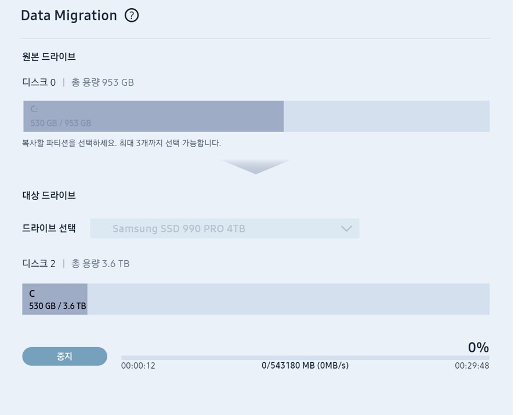Viewport: 522px width, 415px height.
Task: Click the 디스크 2 total capacity 3.6 TB label
Action: (100, 264)
